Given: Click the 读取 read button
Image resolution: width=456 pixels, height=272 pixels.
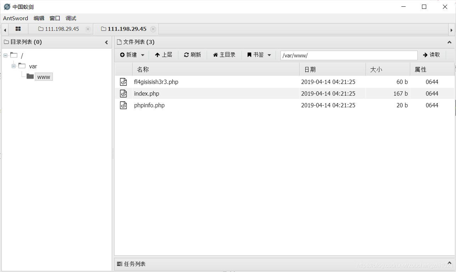Looking at the screenshot, I should 432,55.
